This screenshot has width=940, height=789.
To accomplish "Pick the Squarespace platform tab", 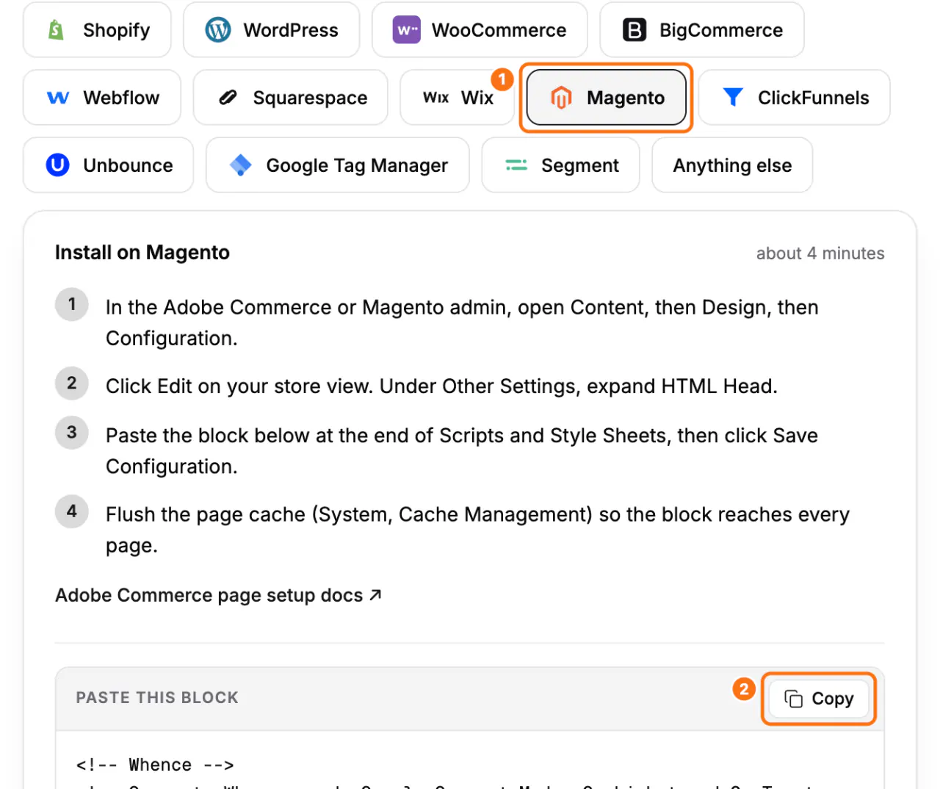I will (291, 98).
